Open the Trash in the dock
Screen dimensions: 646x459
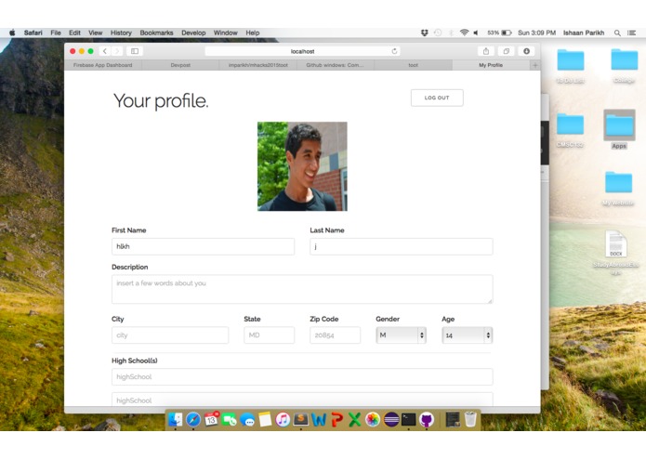470,419
